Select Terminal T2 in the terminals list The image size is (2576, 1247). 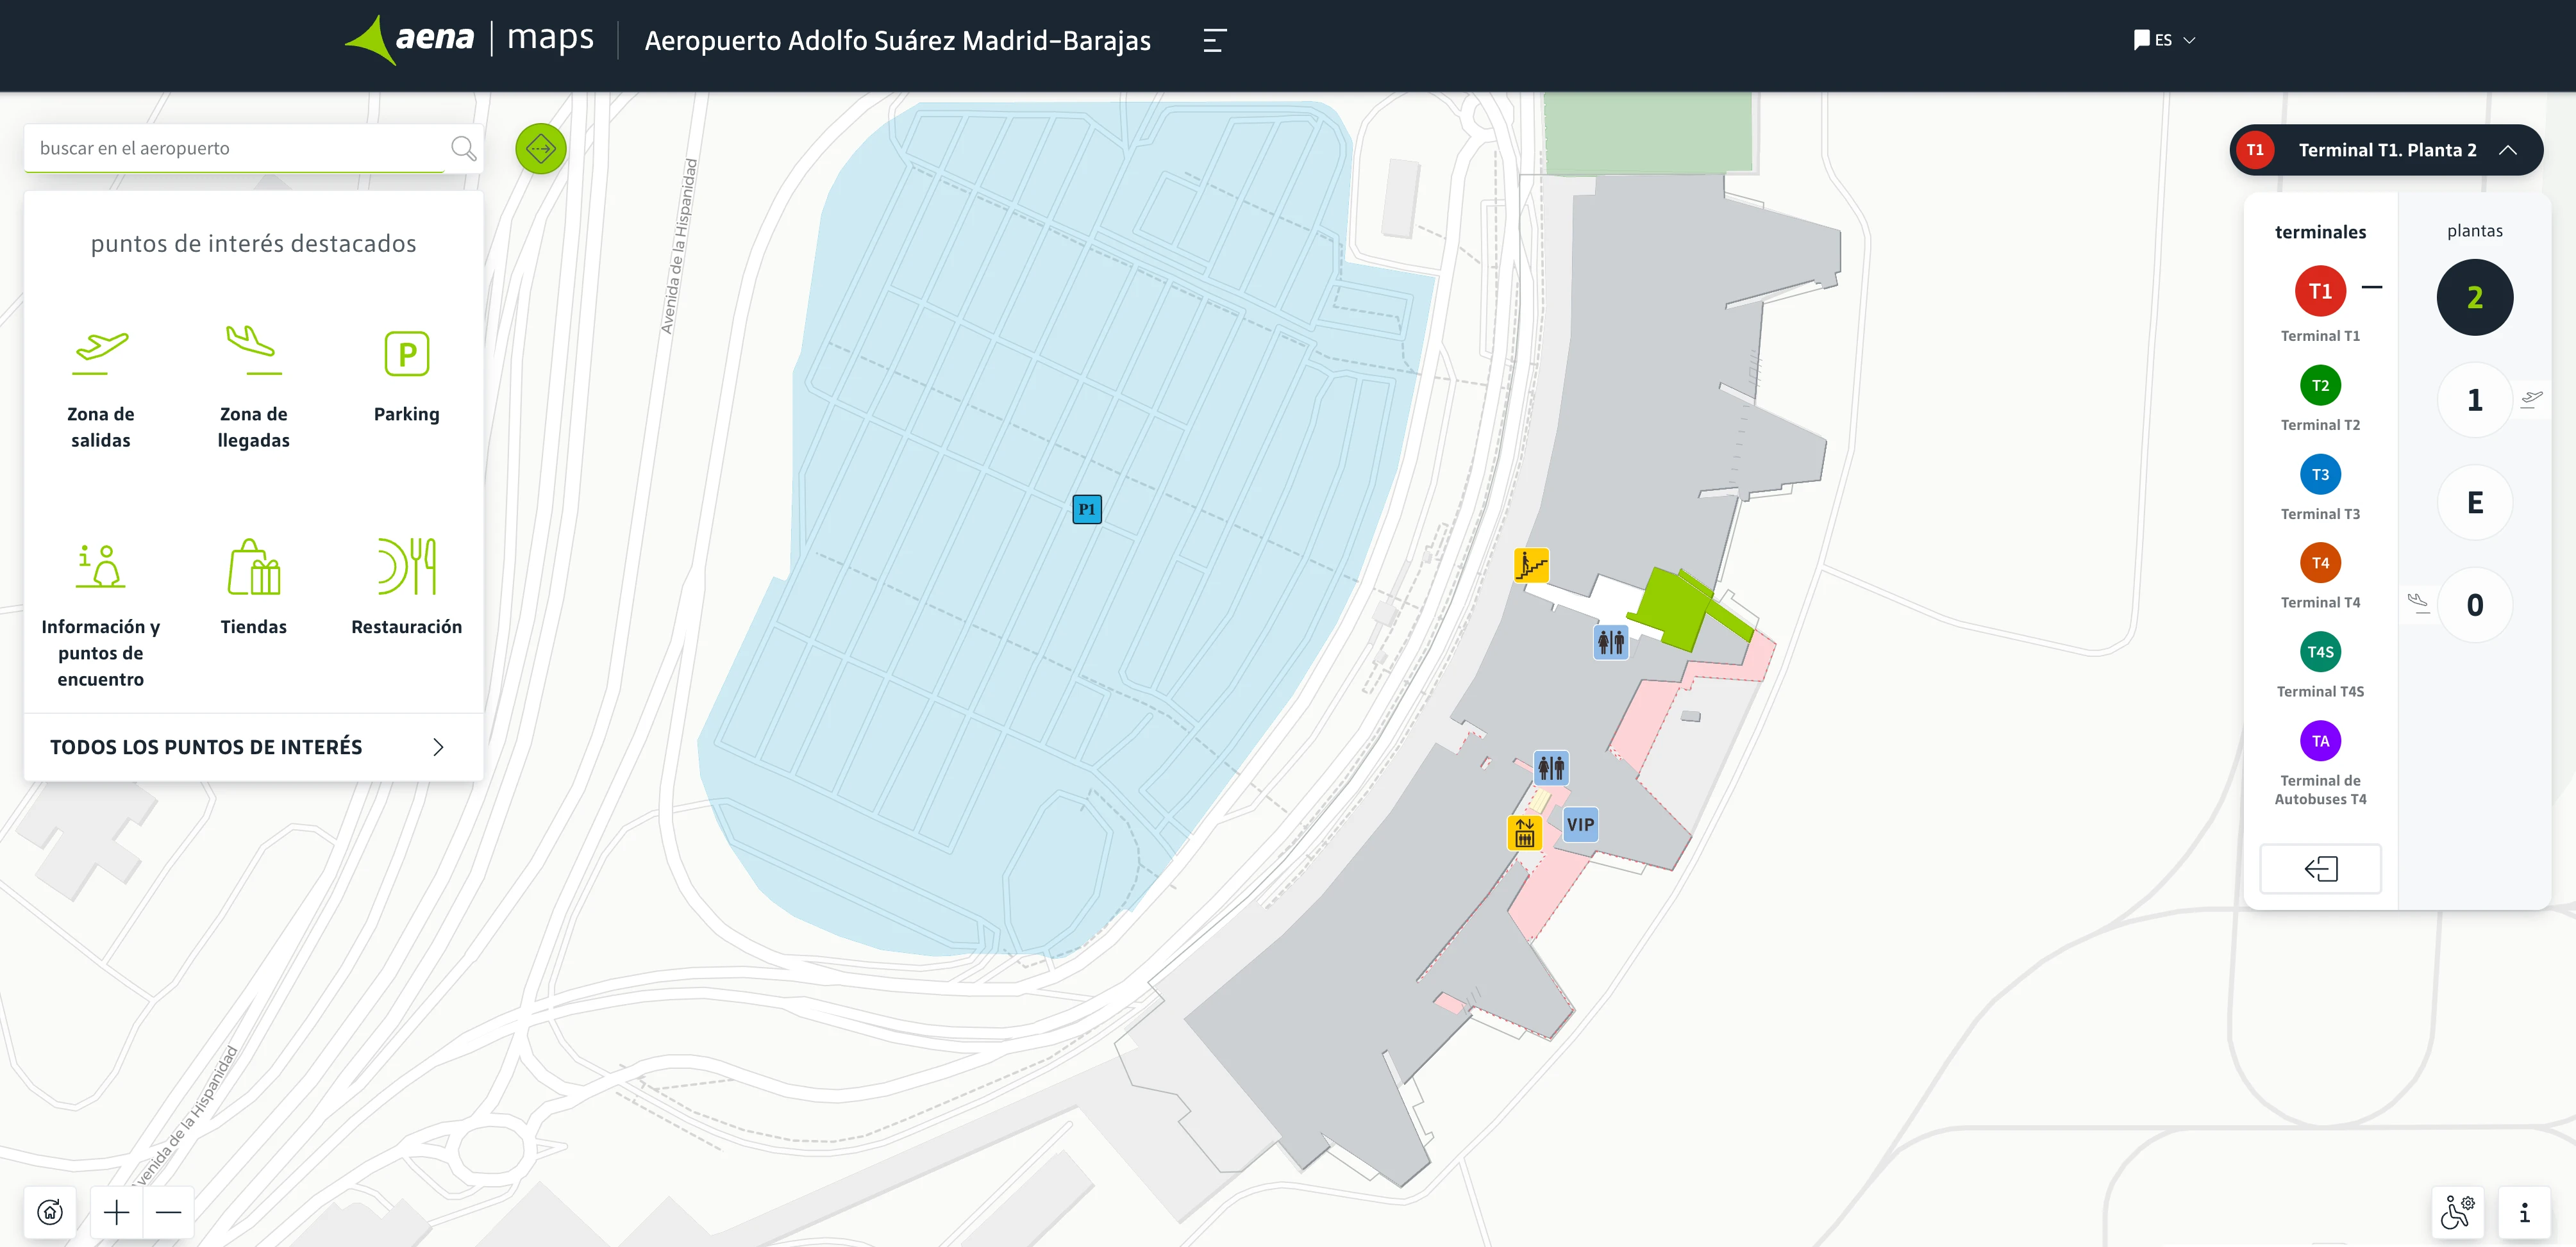pos(2320,386)
